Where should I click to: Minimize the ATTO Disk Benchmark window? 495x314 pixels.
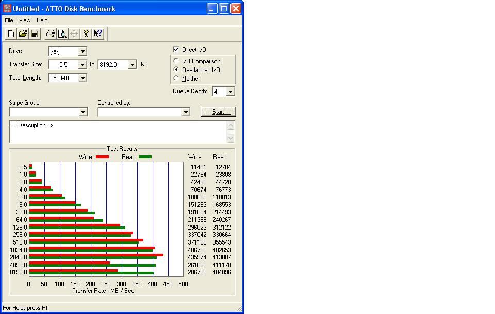(212, 9)
